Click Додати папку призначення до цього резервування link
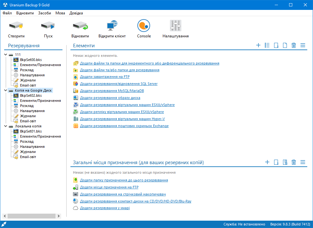 [x=124, y=180]
